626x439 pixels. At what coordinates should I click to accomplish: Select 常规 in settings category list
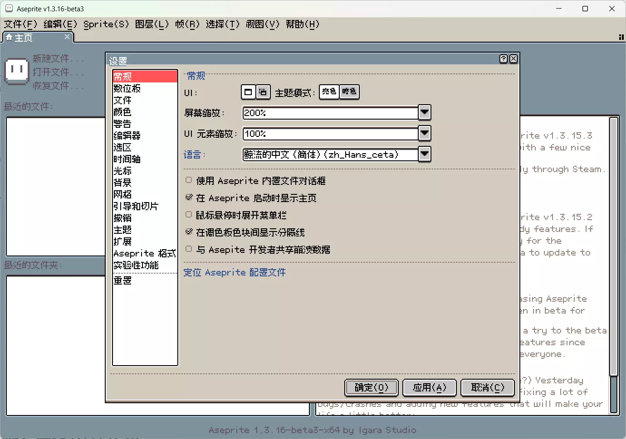coord(145,76)
